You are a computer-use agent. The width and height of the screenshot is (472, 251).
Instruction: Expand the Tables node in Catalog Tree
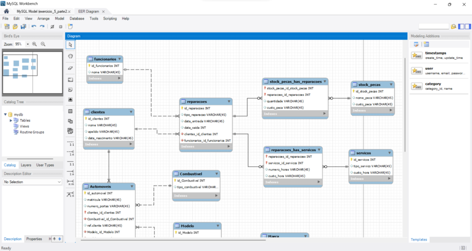(11, 120)
